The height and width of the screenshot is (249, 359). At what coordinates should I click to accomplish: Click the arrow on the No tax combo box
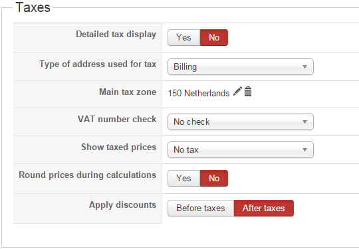tap(304, 150)
